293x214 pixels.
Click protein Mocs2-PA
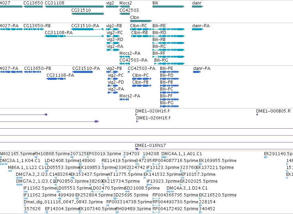[124, 99]
